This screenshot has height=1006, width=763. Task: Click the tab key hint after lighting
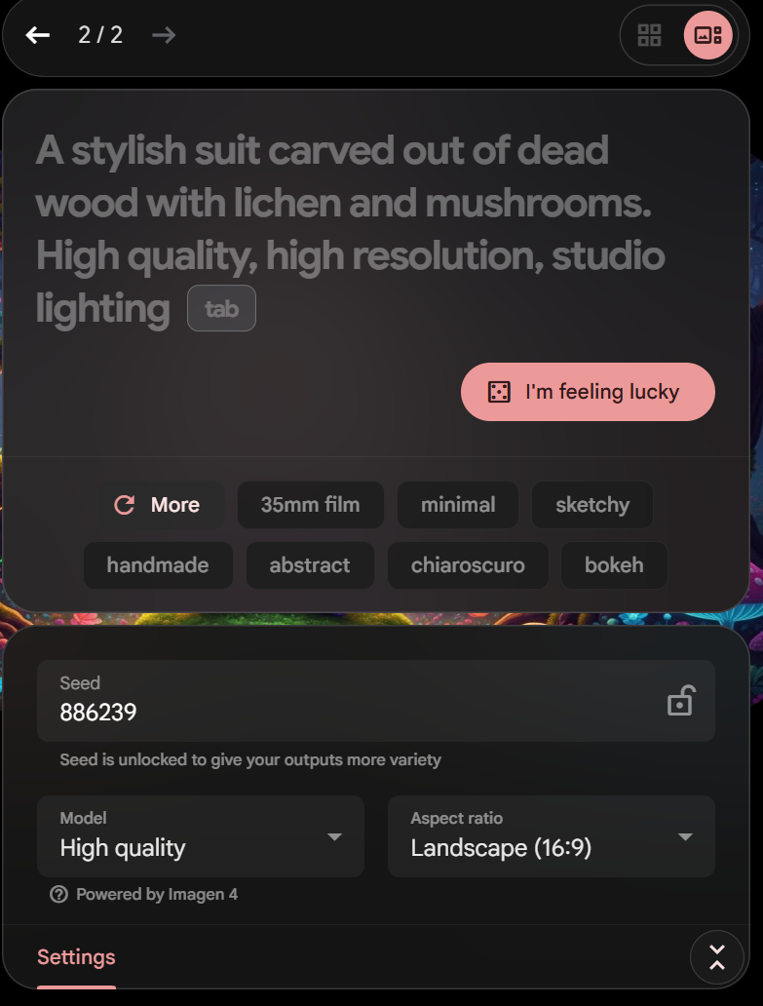221,309
